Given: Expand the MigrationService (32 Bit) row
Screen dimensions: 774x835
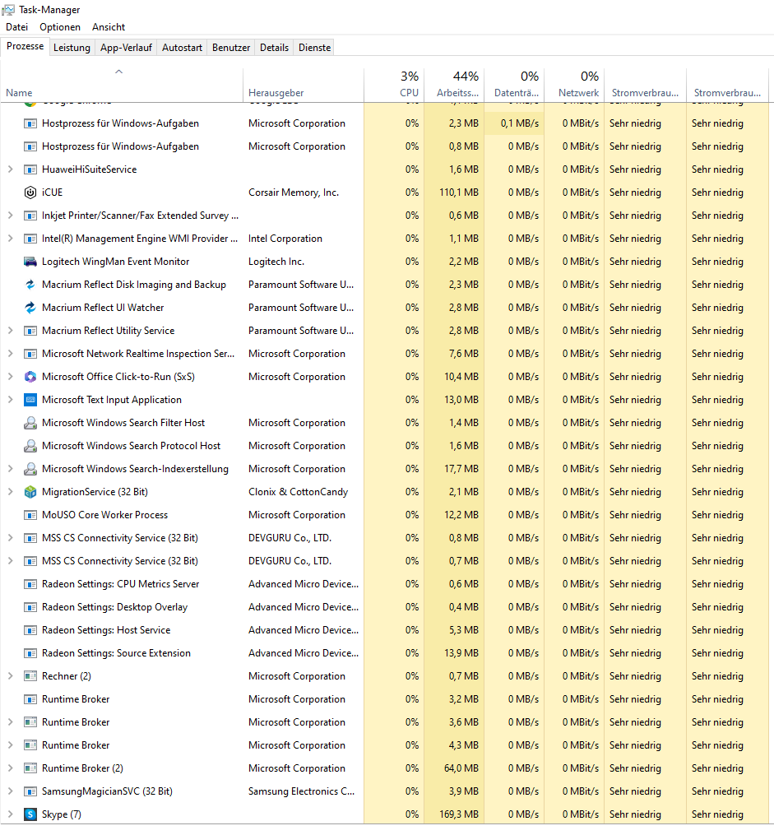Looking at the screenshot, I should (x=10, y=491).
